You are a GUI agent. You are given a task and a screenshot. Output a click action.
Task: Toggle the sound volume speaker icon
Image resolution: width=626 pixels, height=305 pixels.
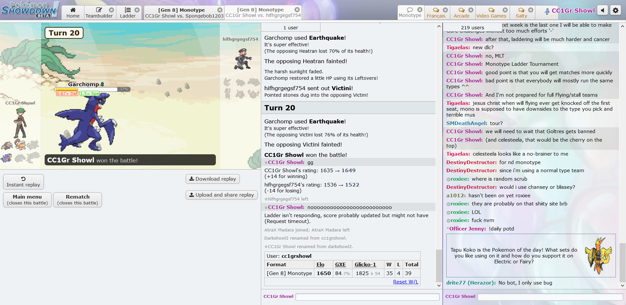[x=603, y=10]
